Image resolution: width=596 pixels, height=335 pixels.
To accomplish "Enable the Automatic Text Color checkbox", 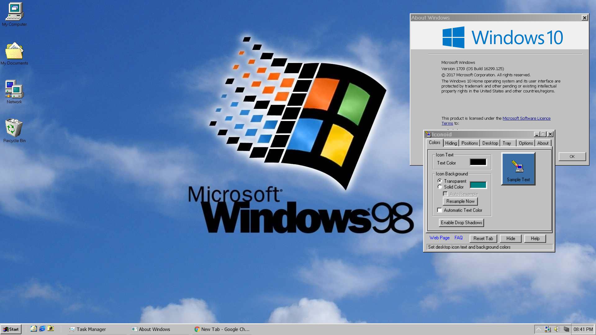I will pos(439,210).
